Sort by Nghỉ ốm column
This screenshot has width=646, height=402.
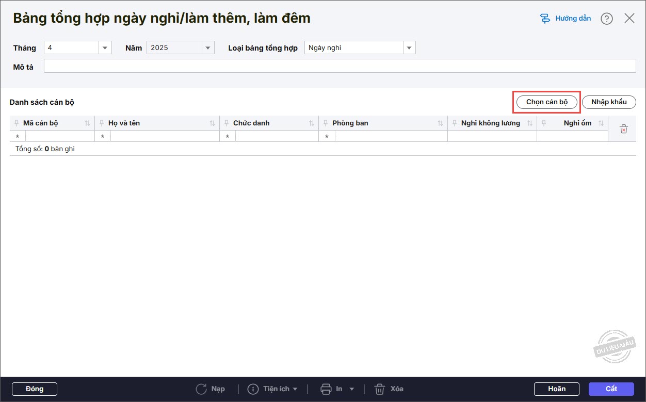coord(601,123)
